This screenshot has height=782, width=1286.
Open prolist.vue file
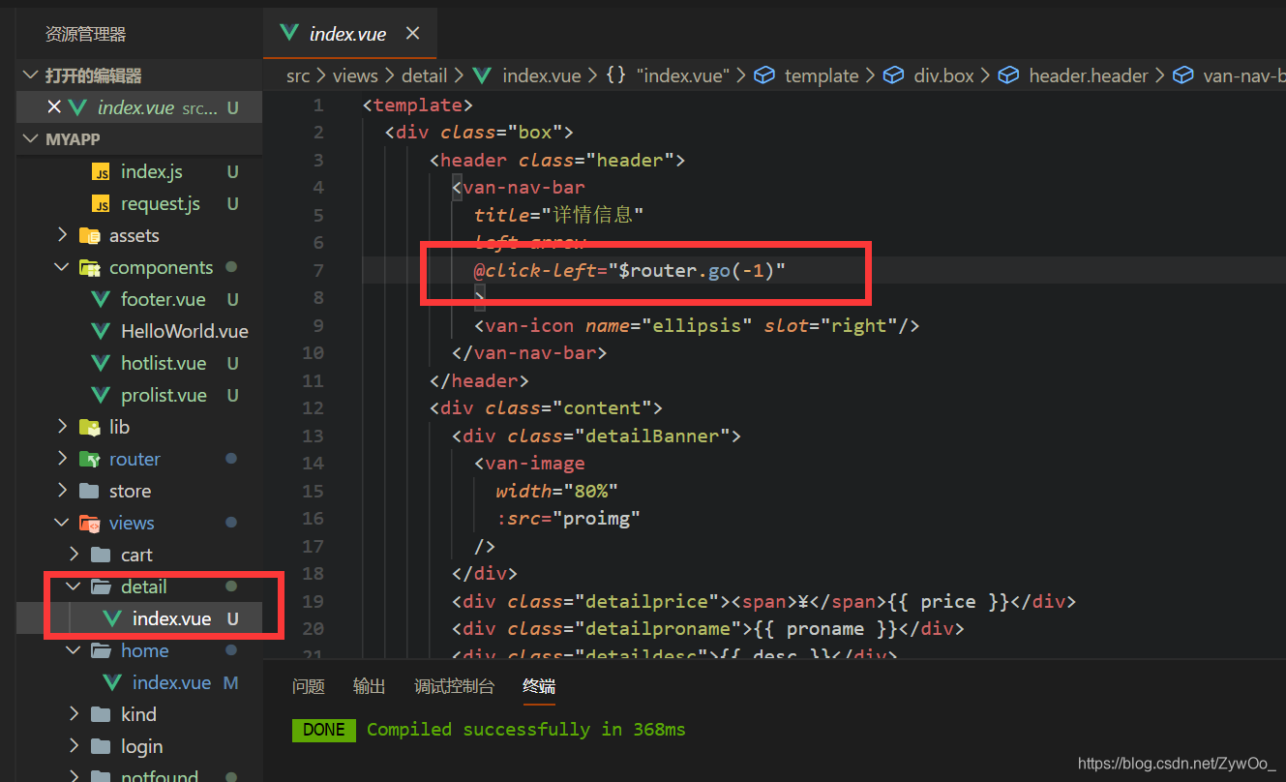164,395
